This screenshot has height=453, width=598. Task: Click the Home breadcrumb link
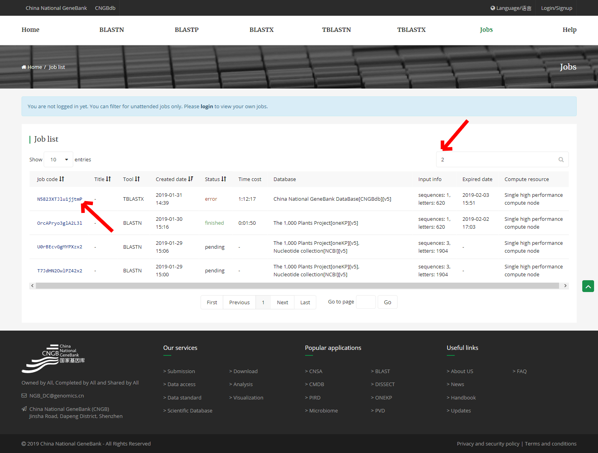tap(35, 67)
